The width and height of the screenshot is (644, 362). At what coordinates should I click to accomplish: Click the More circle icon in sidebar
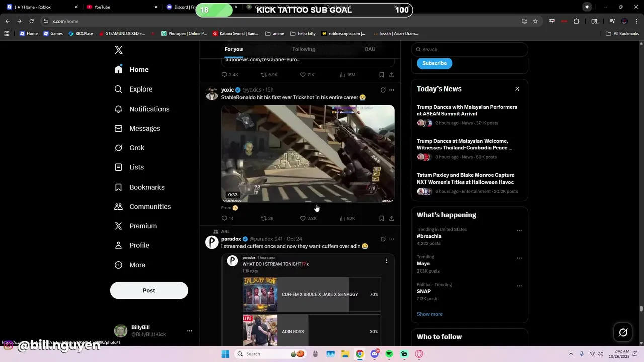[x=119, y=265]
